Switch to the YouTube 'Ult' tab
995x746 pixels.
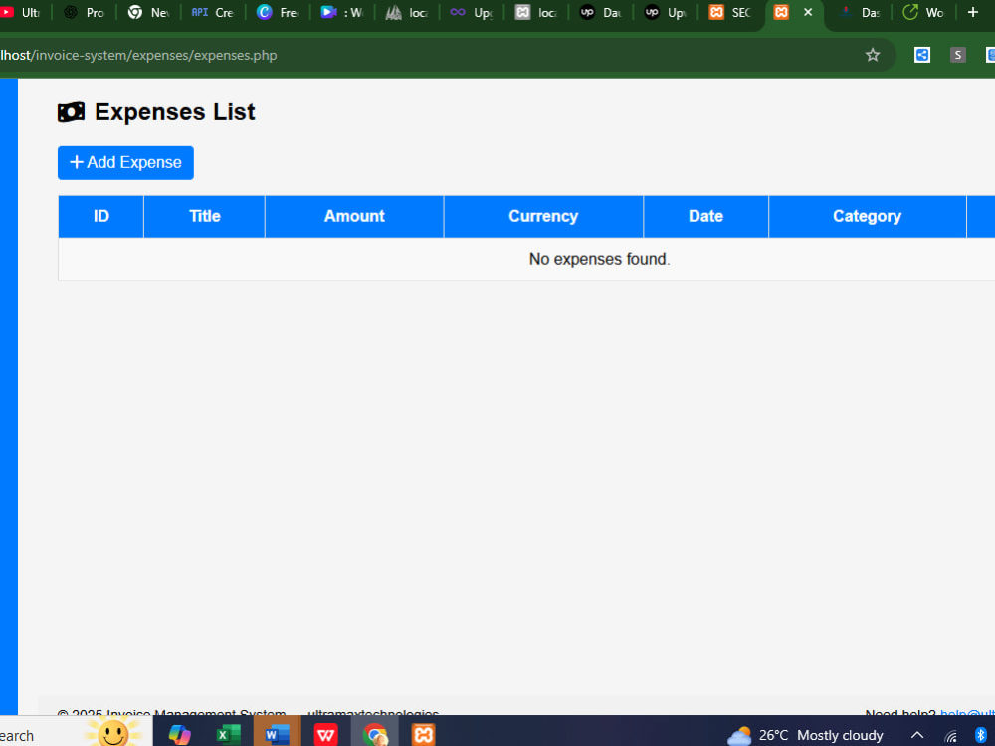pyautogui.click(x=22, y=12)
